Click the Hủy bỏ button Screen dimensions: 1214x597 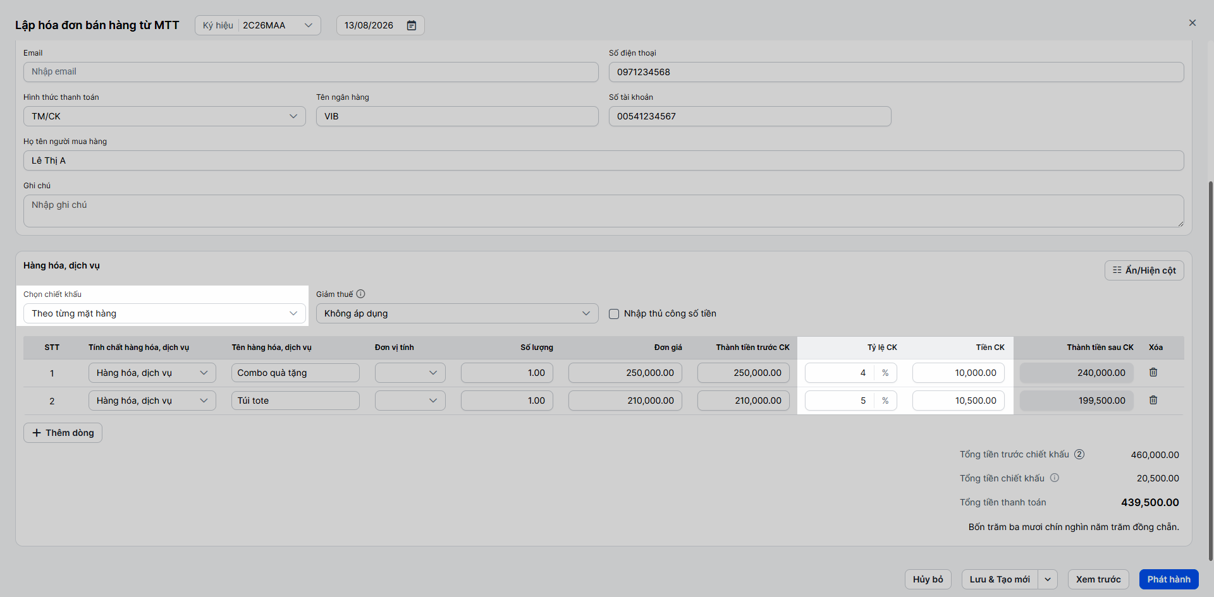click(x=928, y=579)
